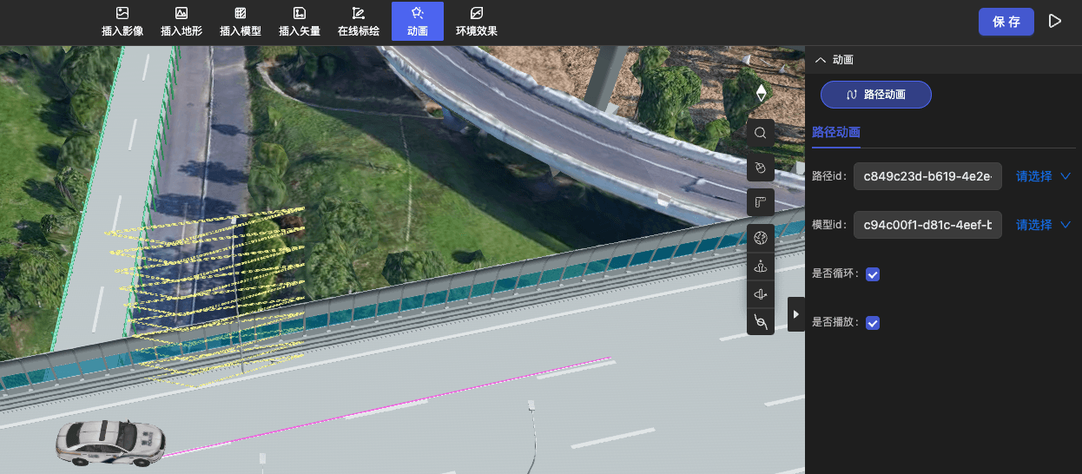Open the 插入地形 tool
This screenshot has width=1082, height=474.
pos(181,22)
